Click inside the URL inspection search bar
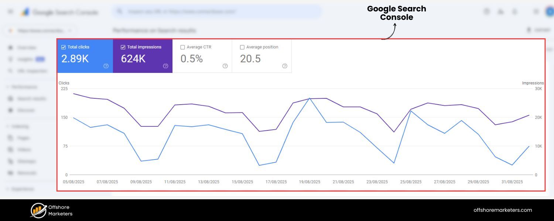This screenshot has height=221, width=554. coord(217,11)
